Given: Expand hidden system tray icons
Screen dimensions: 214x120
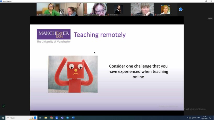Looking at the screenshot, I should coord(187,118).
